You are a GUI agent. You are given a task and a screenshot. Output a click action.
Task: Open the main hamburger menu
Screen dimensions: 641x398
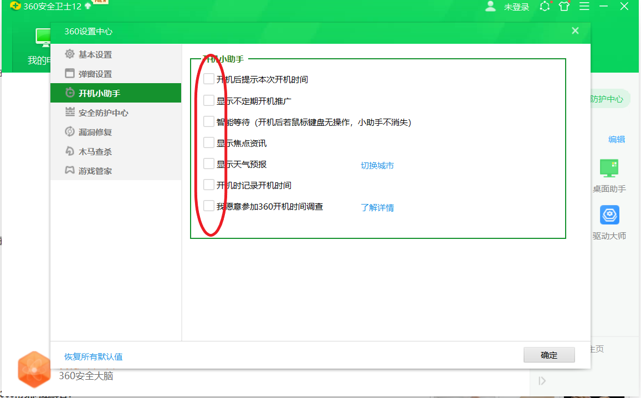pos(584,7)
